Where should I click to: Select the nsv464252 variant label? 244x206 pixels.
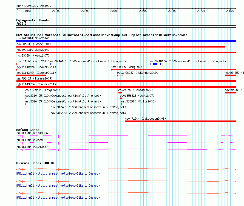coord(234,73)
